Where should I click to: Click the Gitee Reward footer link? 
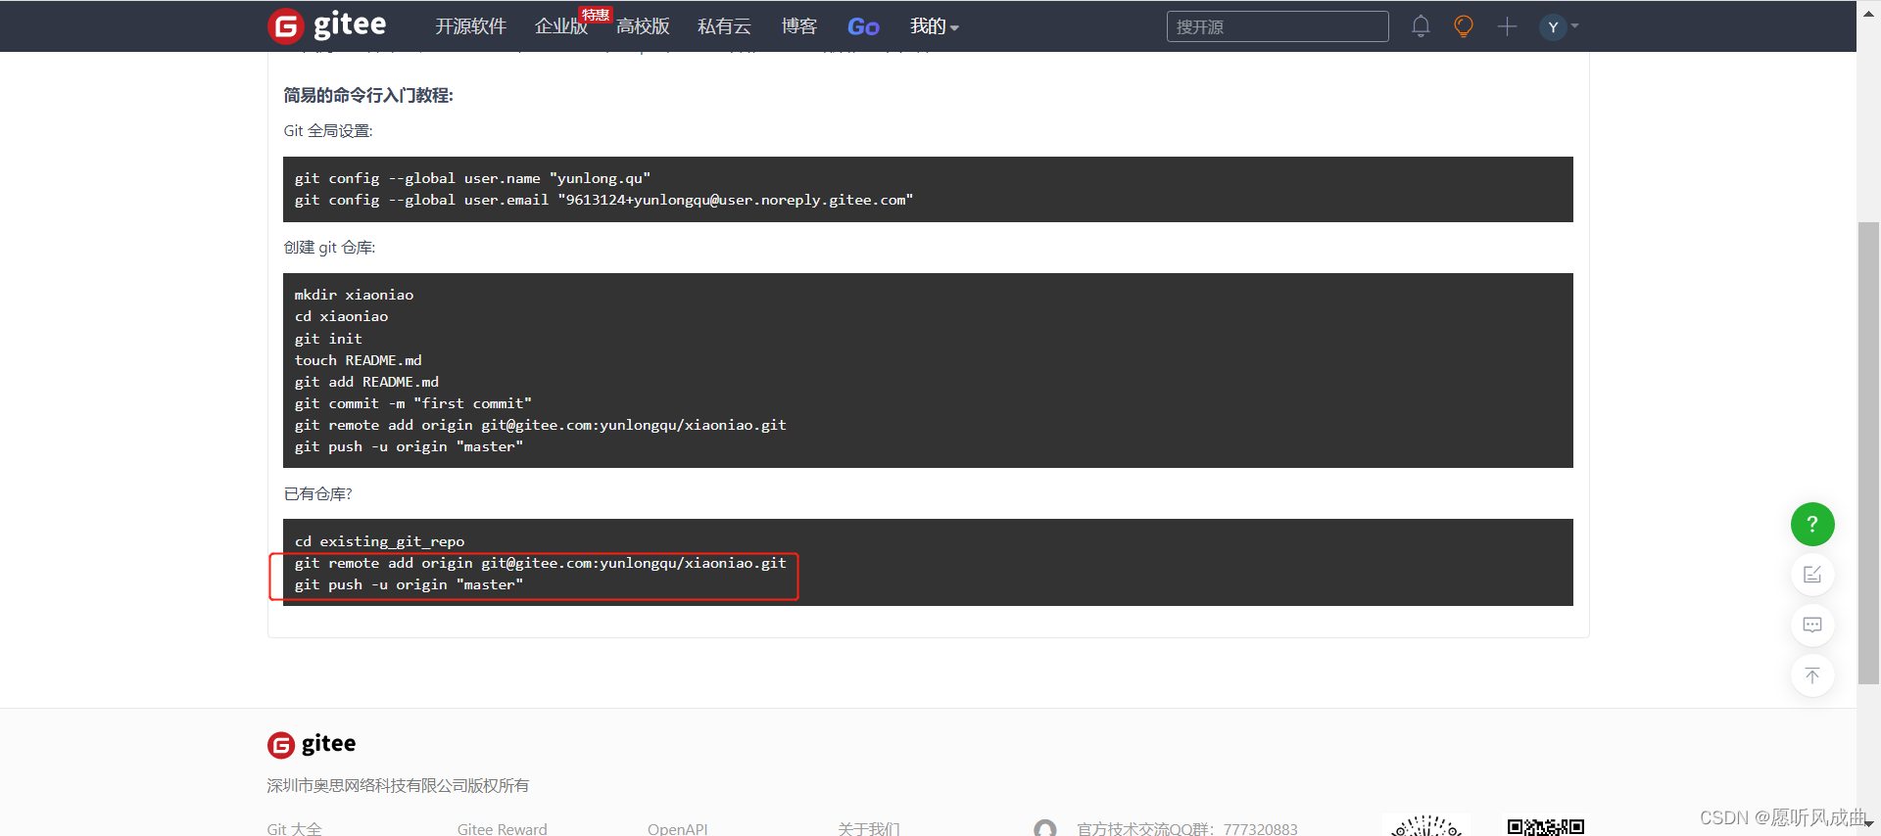(x=502, y=828)
